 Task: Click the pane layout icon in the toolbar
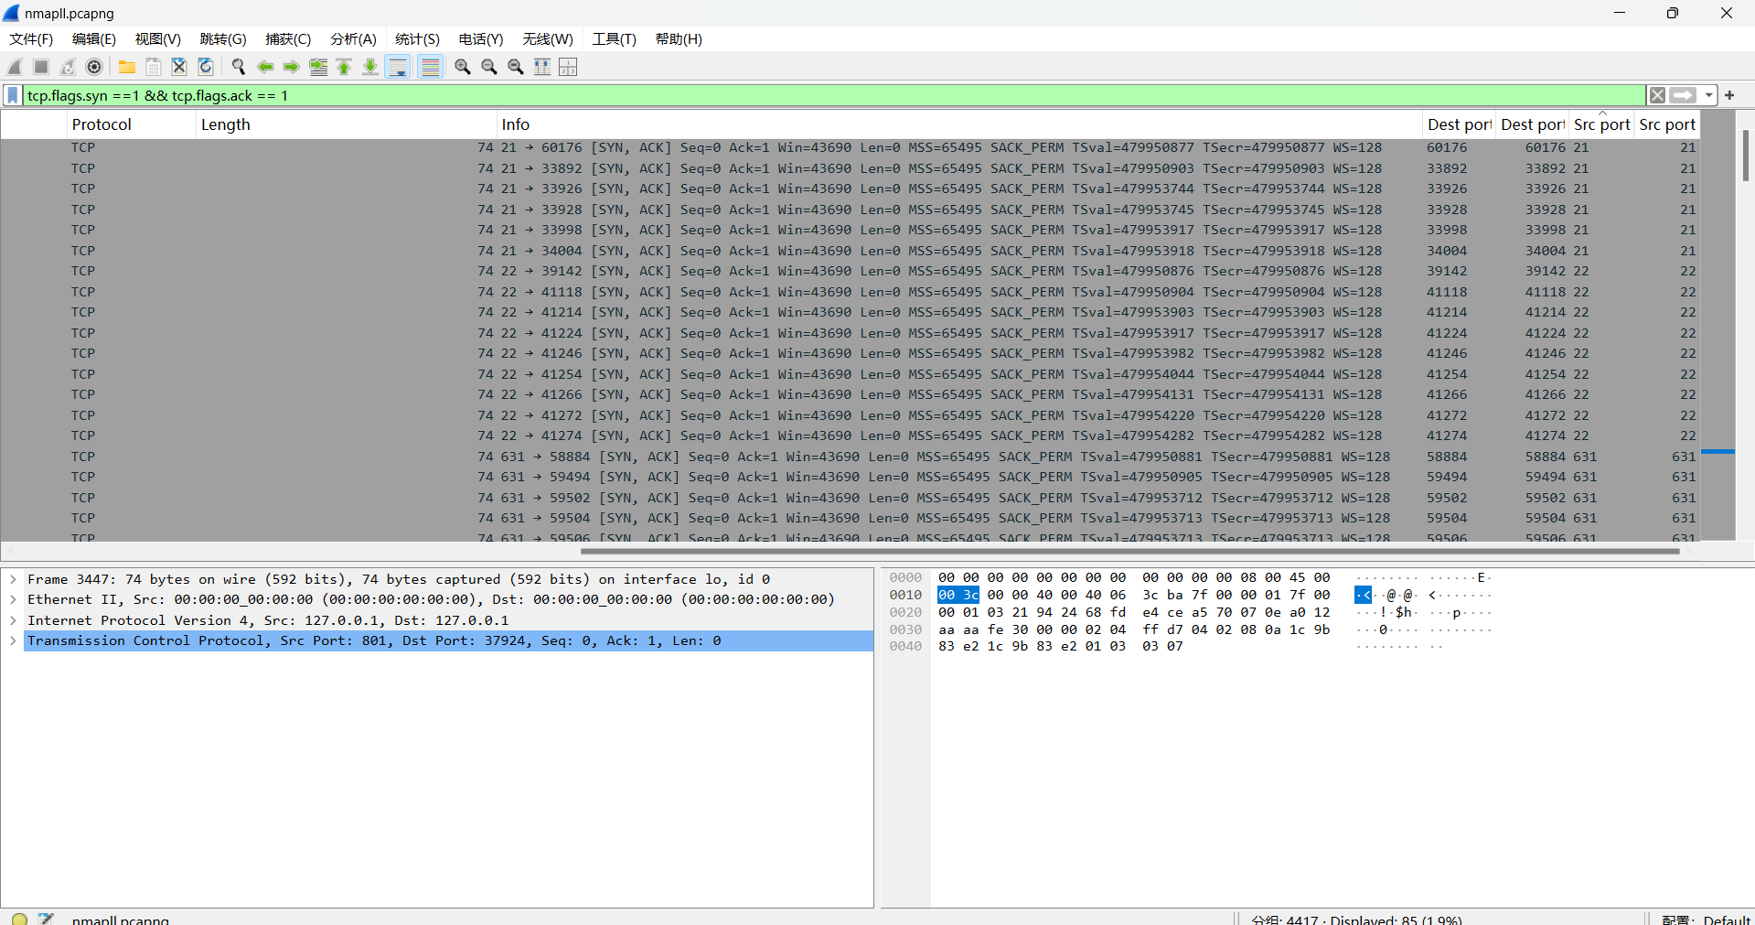pos(568,67)
